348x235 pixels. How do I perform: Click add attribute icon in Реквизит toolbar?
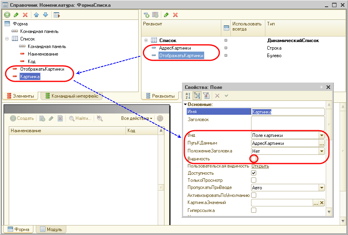click(x=147, y=15)
